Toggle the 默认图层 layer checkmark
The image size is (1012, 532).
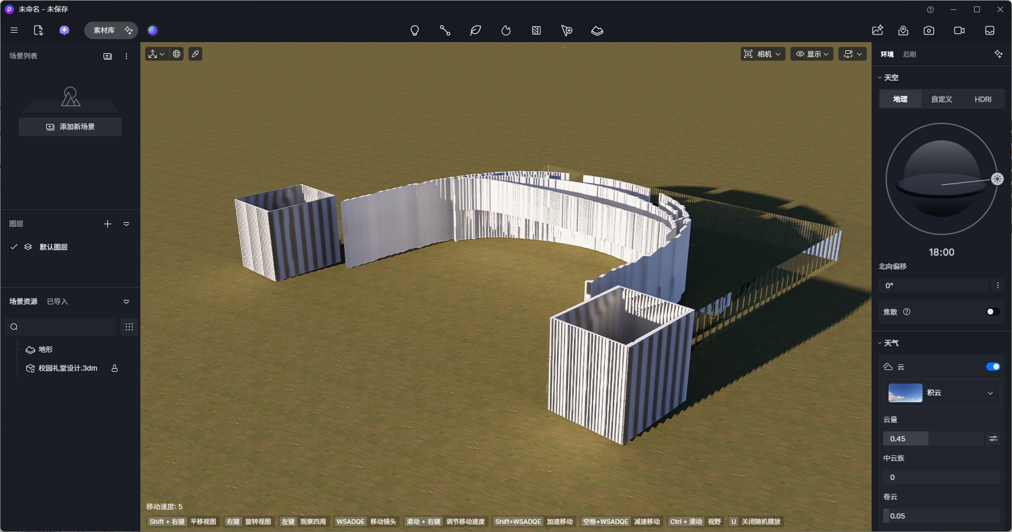(x=14, y=247)
